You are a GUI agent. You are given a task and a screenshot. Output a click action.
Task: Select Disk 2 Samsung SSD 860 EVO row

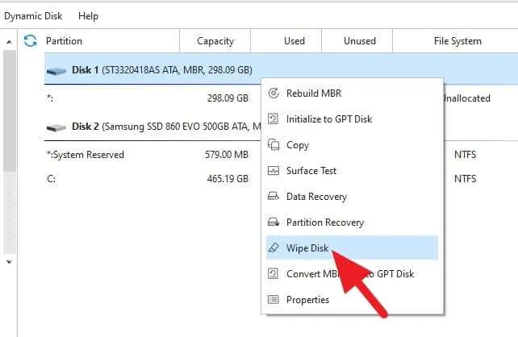(153, 127)
